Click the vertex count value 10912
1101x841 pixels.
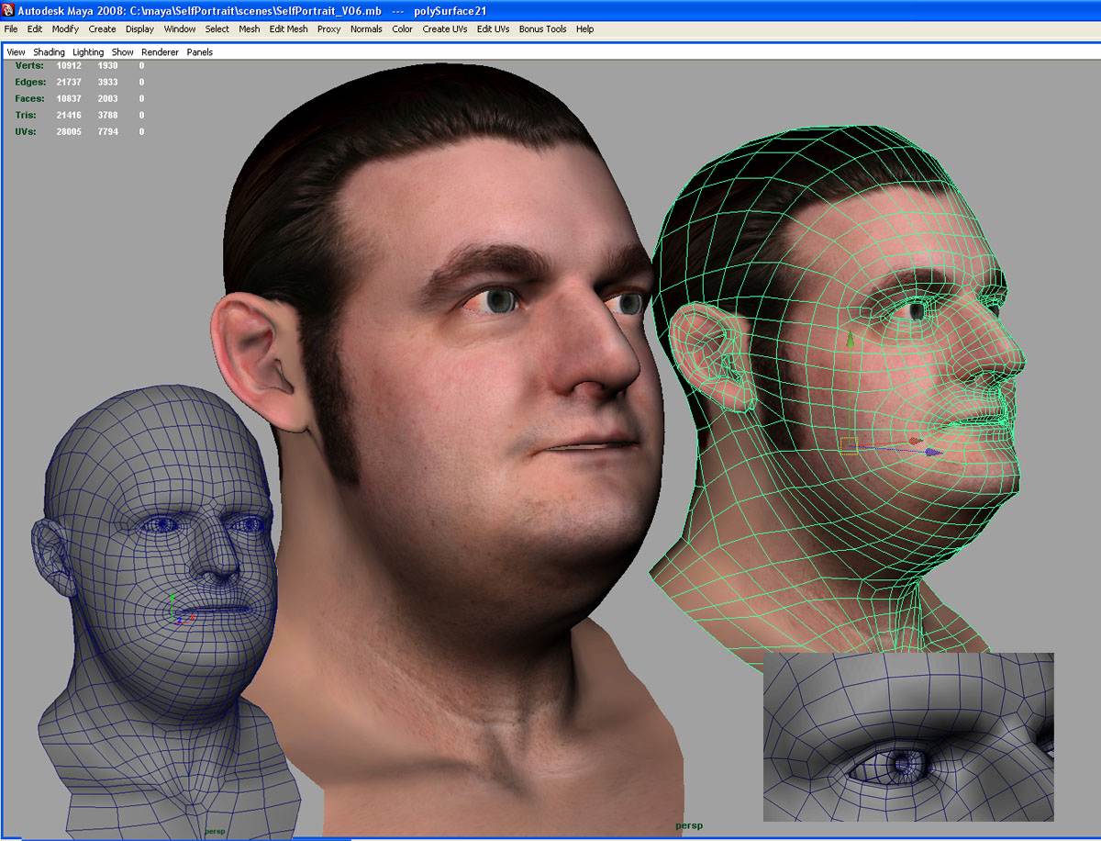pyautogui.click(x=70, y=66)
